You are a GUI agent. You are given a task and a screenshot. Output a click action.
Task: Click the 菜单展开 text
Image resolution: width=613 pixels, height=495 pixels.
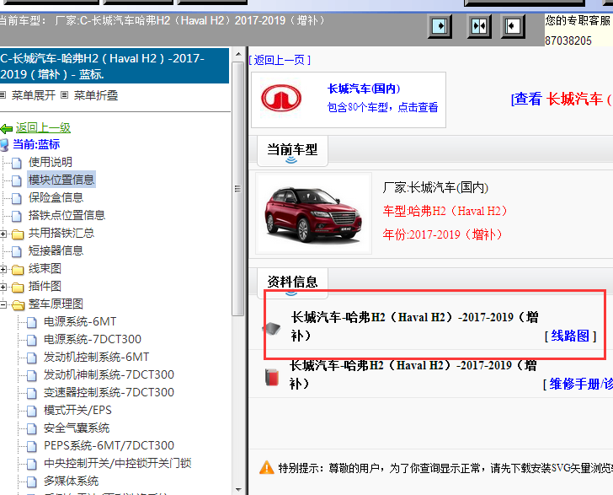coord(34,95)
